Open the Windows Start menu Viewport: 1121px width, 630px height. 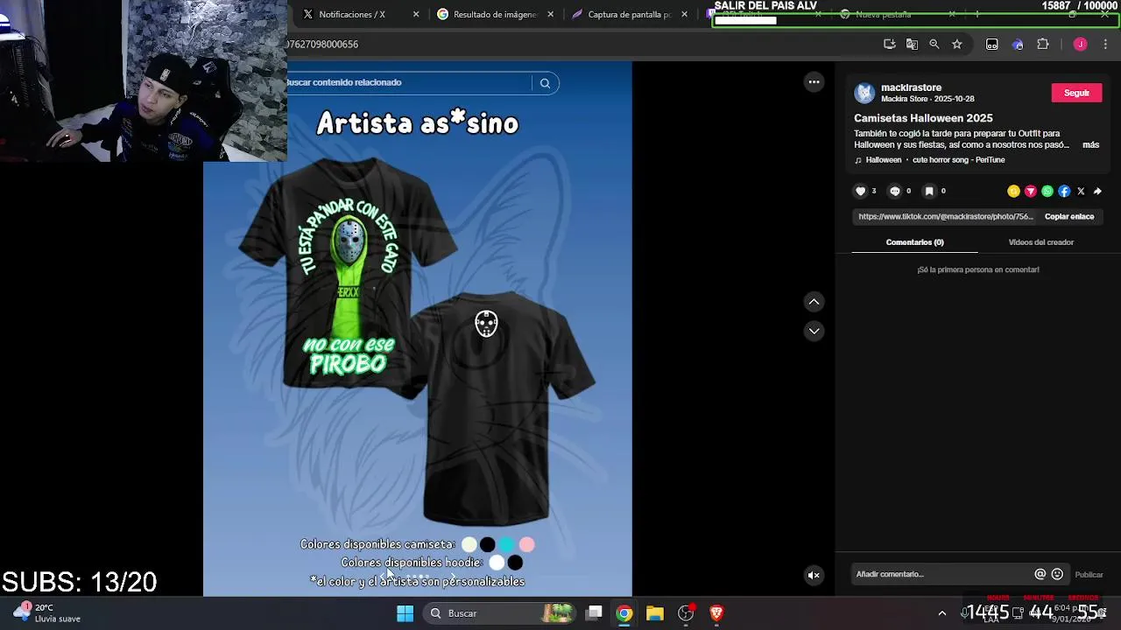tap(405, 613)
